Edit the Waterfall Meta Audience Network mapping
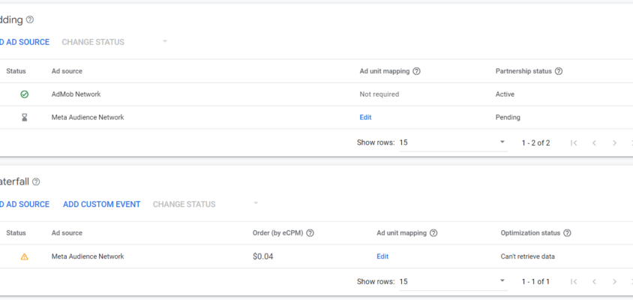This screenshot has width=633, height=300. [x=382, y=256]
